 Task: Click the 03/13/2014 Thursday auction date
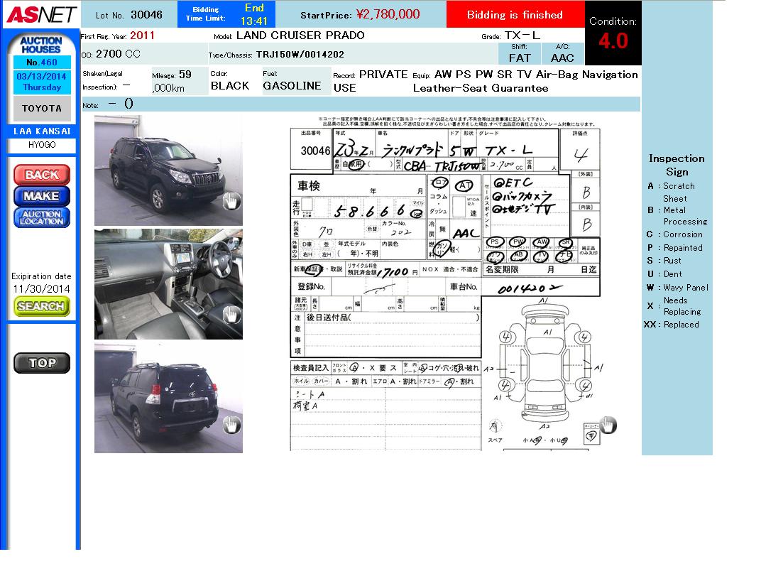(x=42, y=82)
